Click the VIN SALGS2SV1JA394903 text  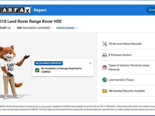[x=33, y=28]
